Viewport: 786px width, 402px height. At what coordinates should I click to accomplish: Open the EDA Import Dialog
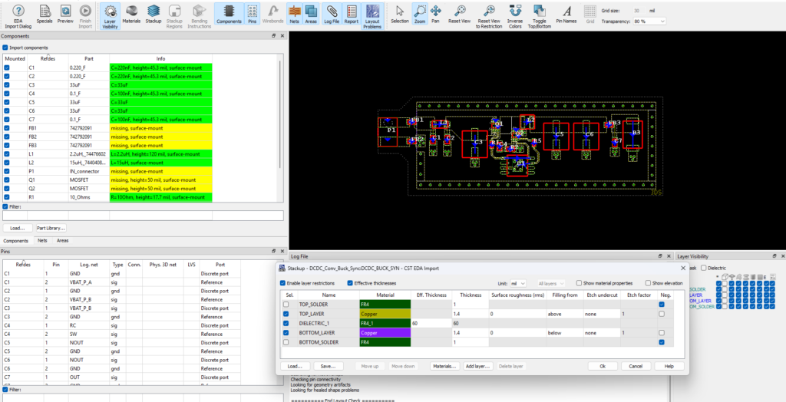click(x=18, y=13)
